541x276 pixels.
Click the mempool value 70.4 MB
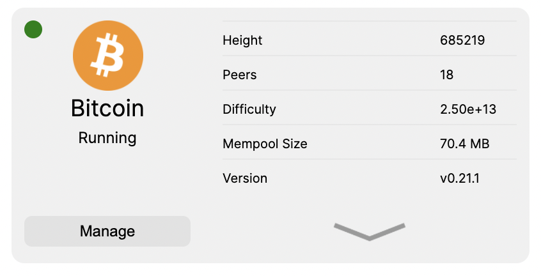pyautogui.click(x=464, y=144)
